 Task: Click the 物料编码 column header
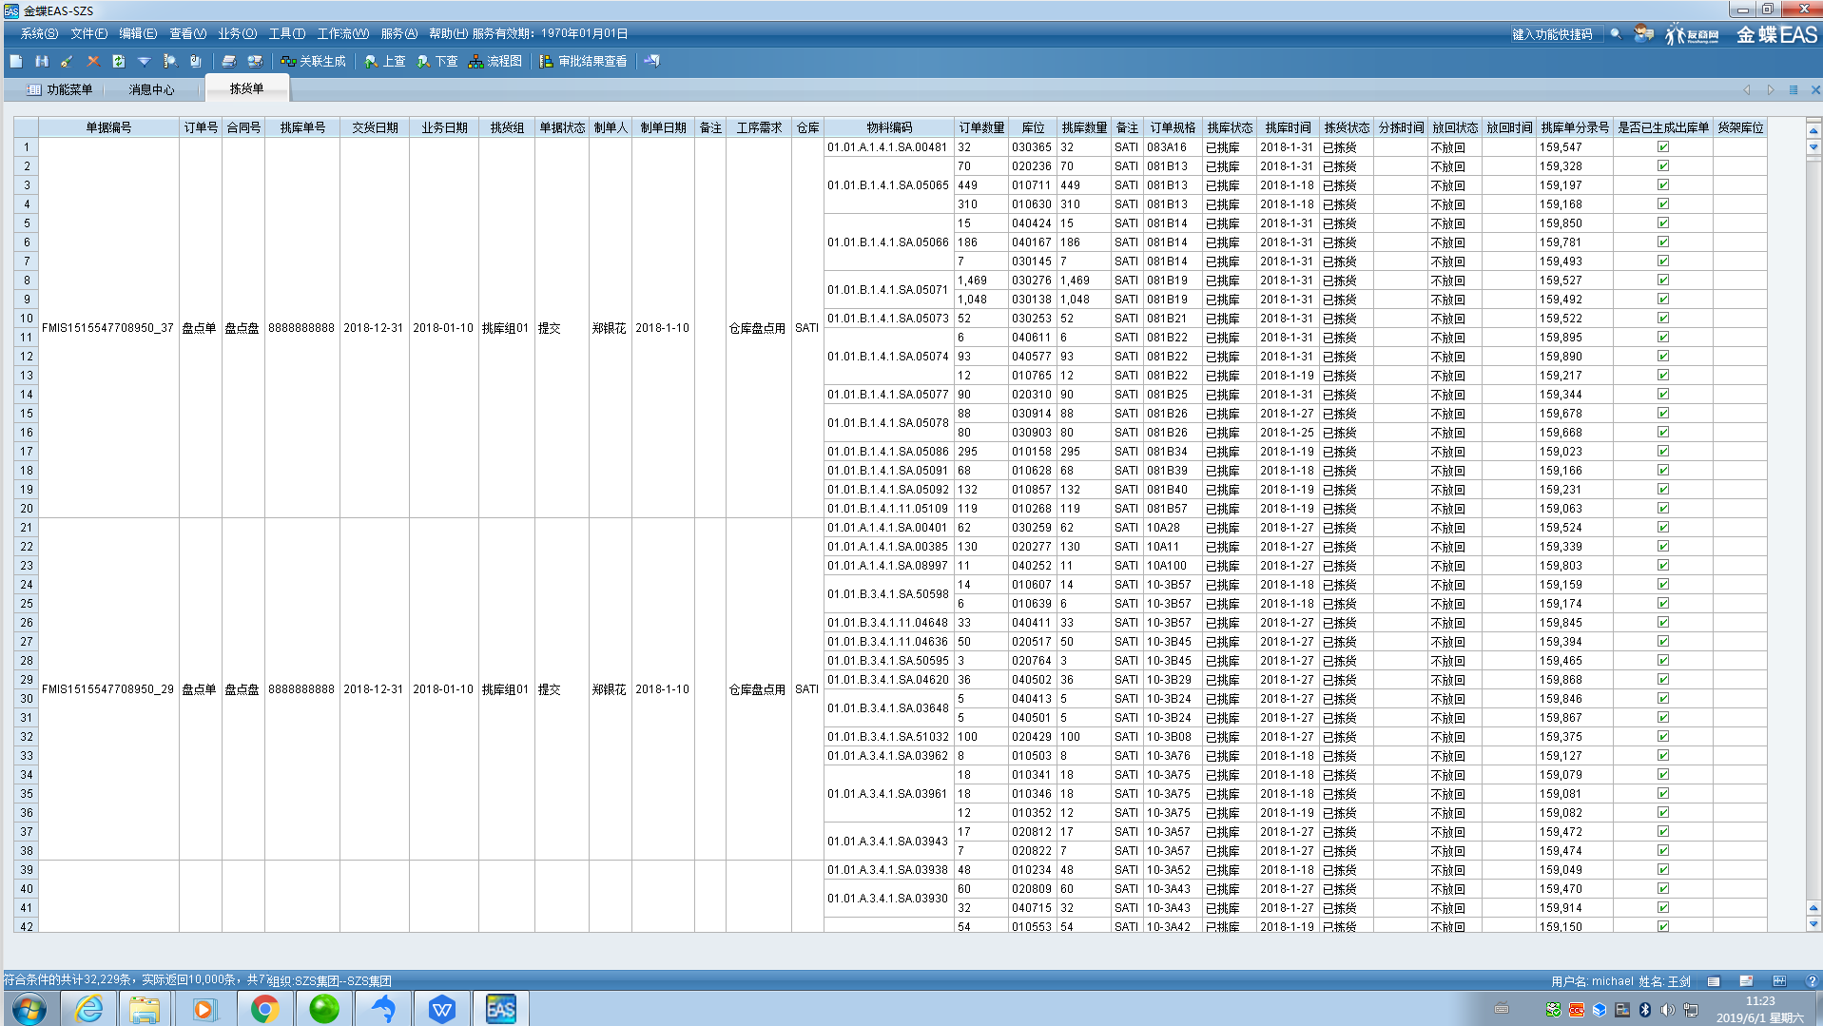889,127
